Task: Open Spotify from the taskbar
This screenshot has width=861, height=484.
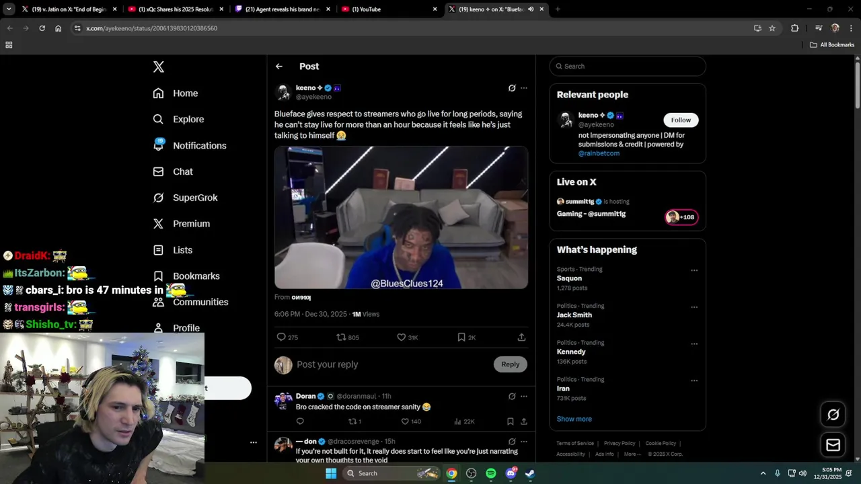Action: (491, 473)
